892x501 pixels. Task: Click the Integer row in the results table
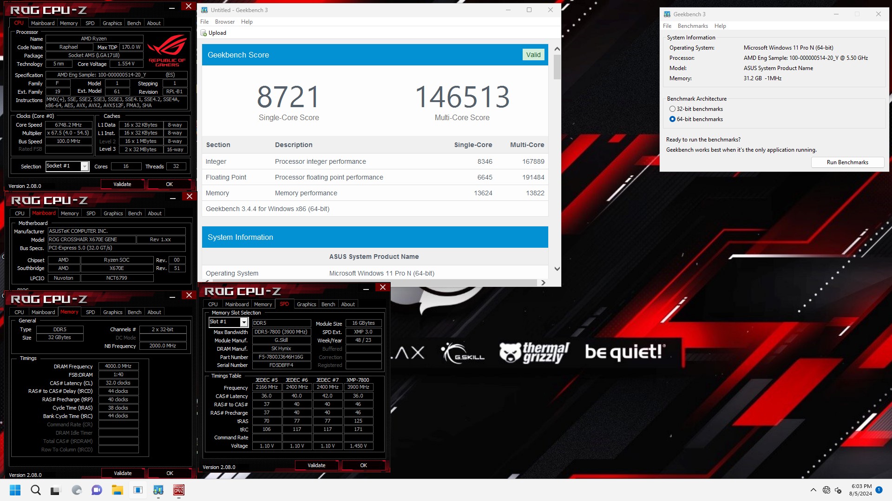coord(375,161)
